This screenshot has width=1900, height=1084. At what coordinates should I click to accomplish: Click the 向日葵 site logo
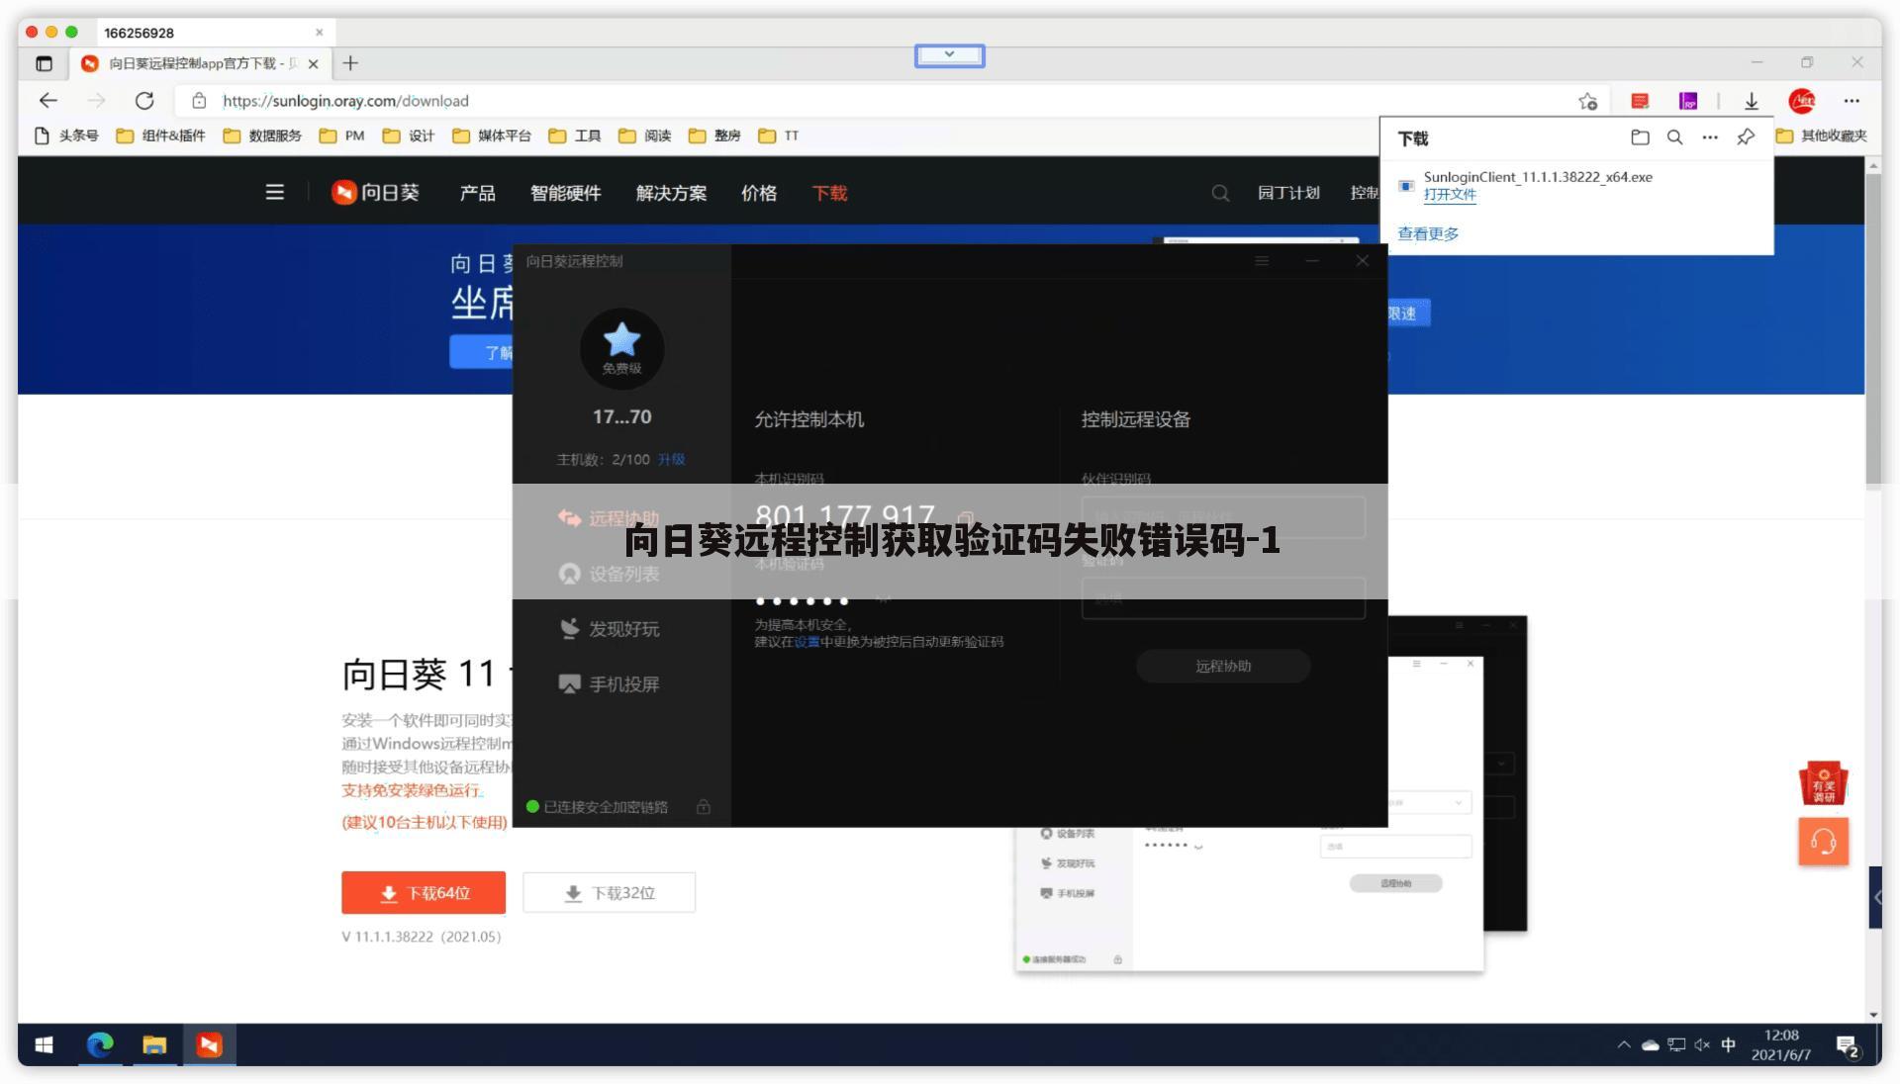coord(375,192)
